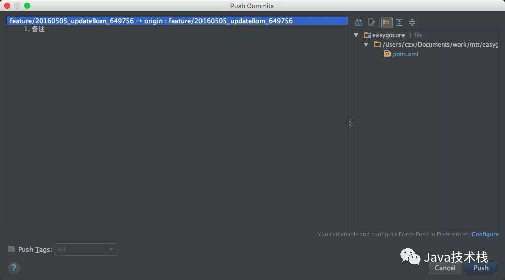
Task: Select the pom.xml file
Action: (405, 54)
